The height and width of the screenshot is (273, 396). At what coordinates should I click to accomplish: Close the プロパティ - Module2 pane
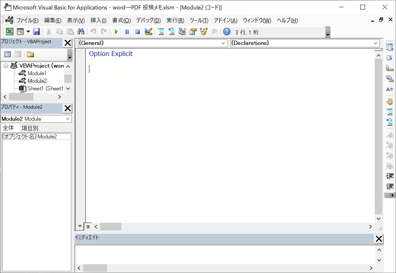(67, 108)
